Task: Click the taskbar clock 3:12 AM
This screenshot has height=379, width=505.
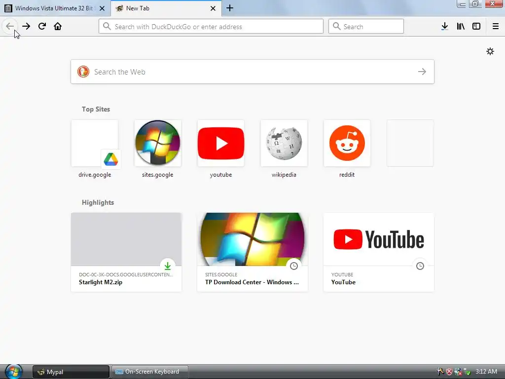Action: 486,372
